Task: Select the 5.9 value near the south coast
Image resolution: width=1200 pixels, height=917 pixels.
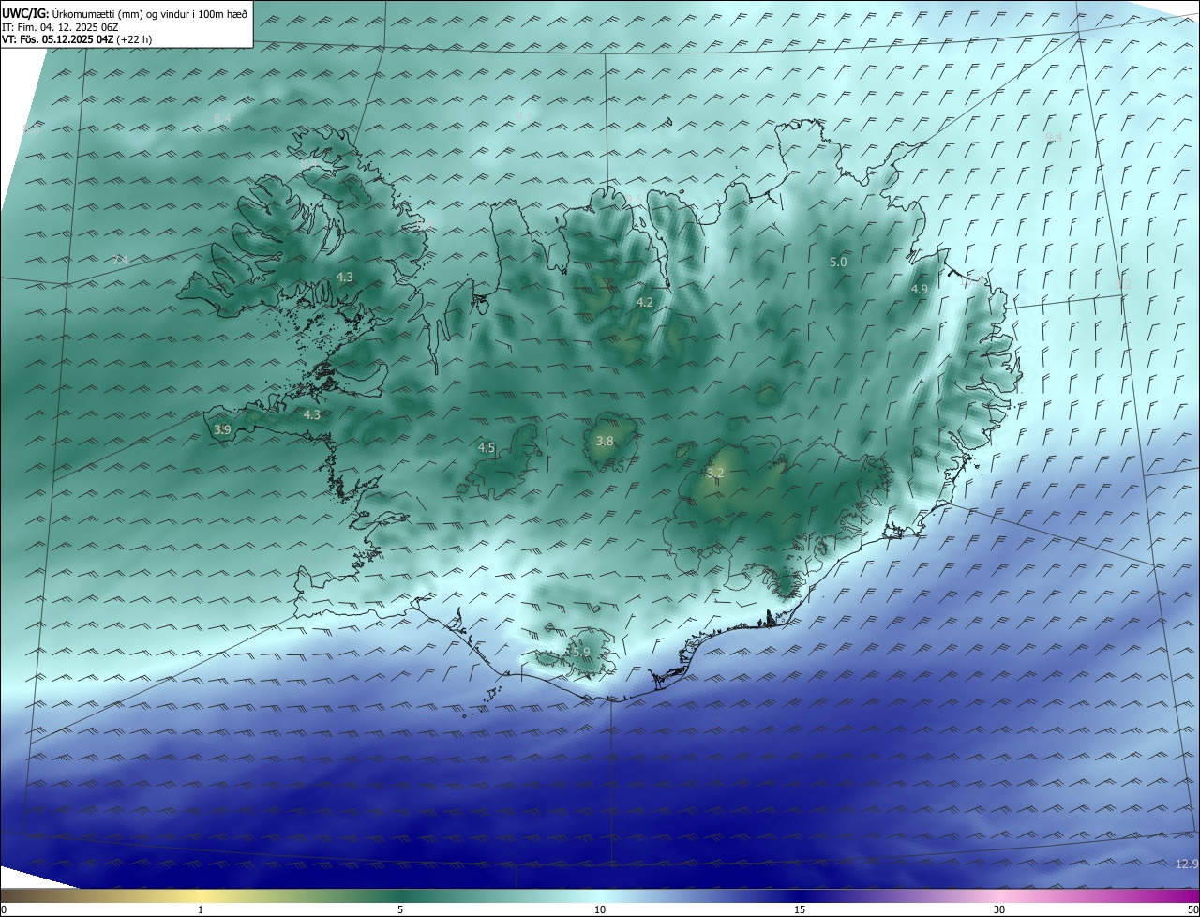Action: pyautogui.click(x=580, y=652)
